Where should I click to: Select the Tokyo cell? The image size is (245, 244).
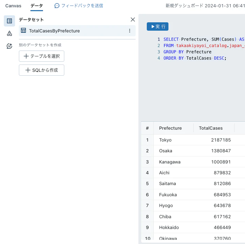click(174, 140)
